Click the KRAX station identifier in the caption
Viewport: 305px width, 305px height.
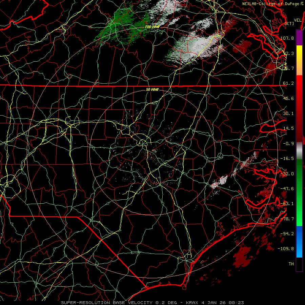click(192, 303)
